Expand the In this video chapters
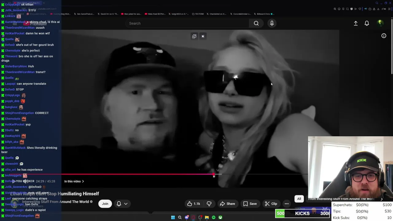 (74, 181)
